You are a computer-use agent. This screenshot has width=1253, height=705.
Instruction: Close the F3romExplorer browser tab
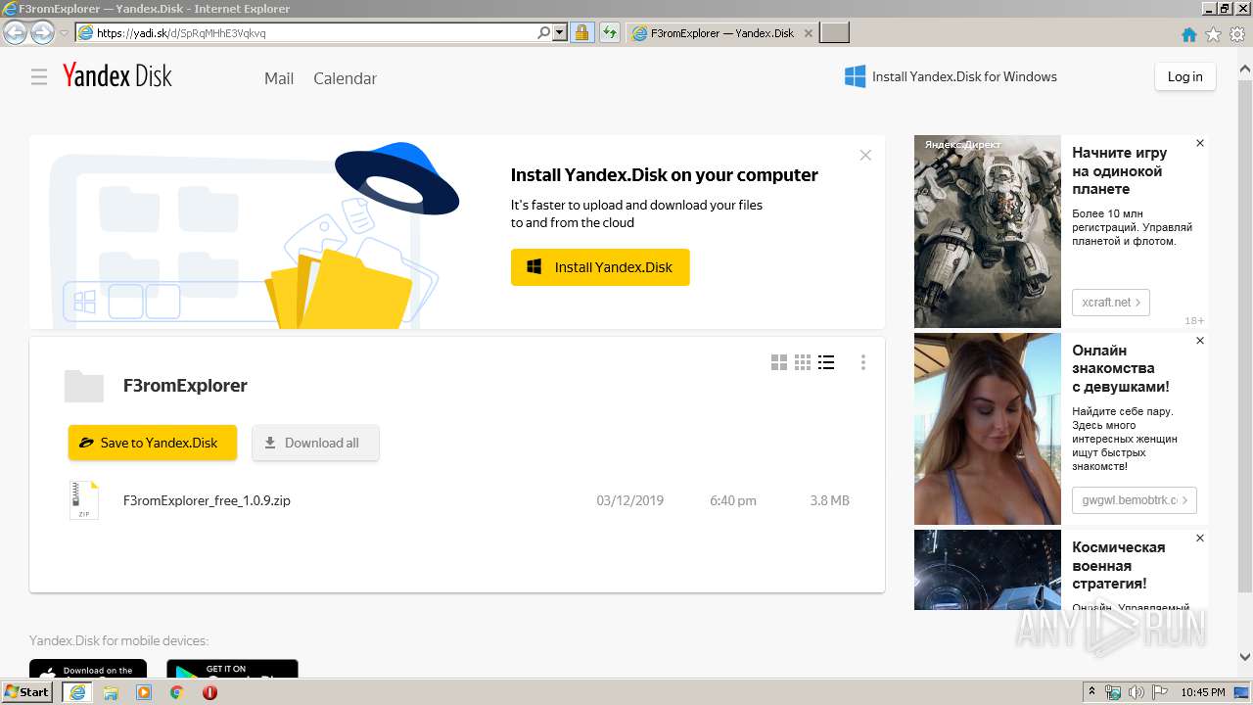coord(808,32)
